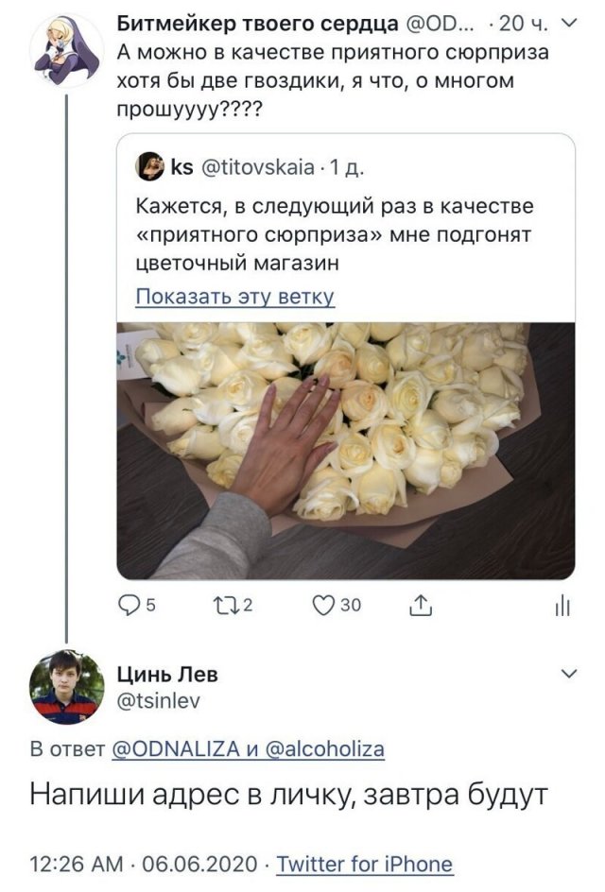
Task: Open the white roses bouquet photo
Action: [345, 450]
